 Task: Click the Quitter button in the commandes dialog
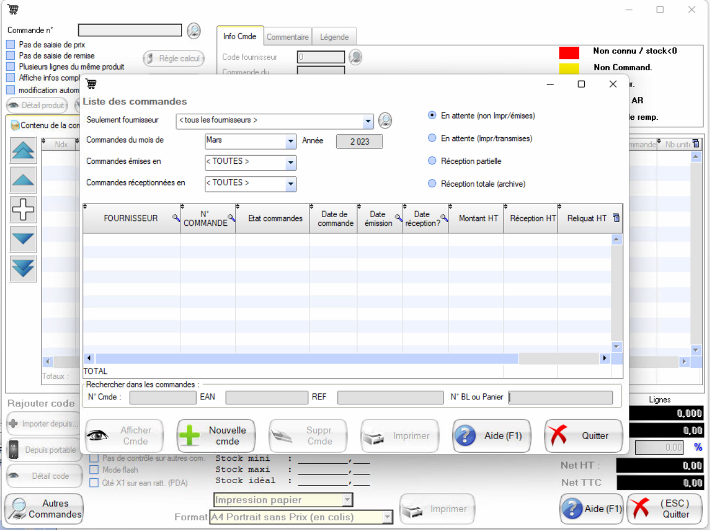point(583,436)
